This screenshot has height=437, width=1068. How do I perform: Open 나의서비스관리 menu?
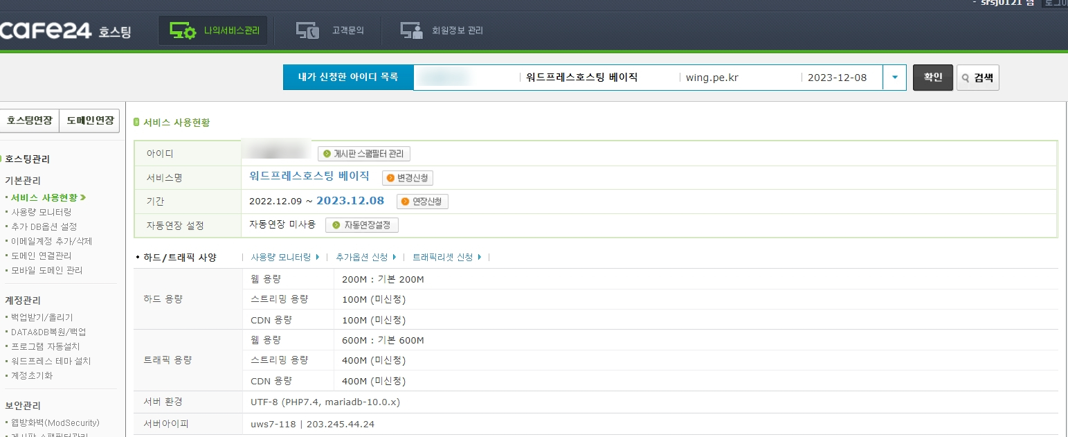click(212, 30)
